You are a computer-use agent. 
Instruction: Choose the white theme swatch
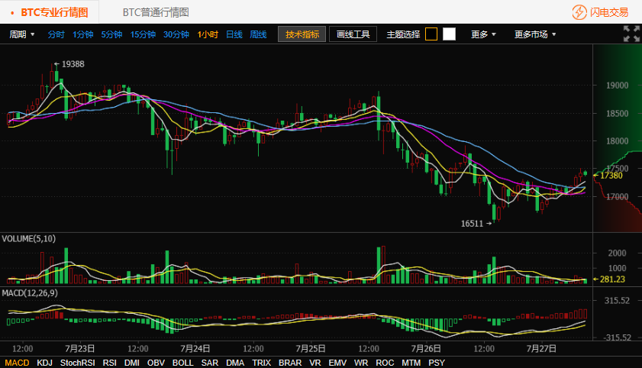[x=449, y=34]
